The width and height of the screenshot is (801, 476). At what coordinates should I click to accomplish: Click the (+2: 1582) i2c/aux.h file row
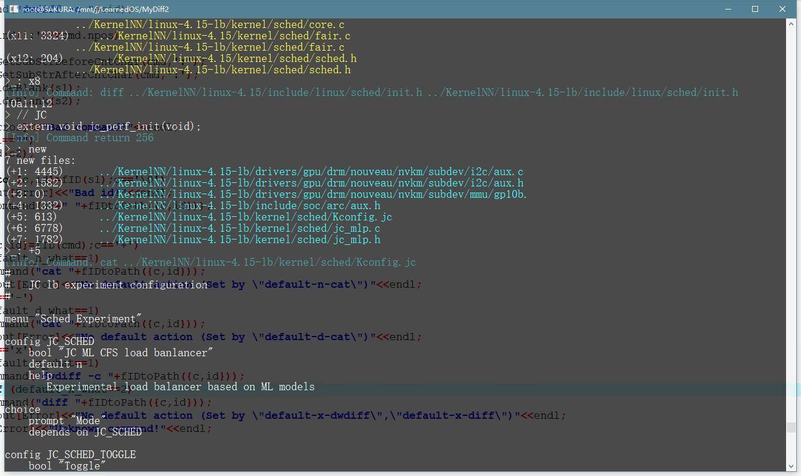265,183
